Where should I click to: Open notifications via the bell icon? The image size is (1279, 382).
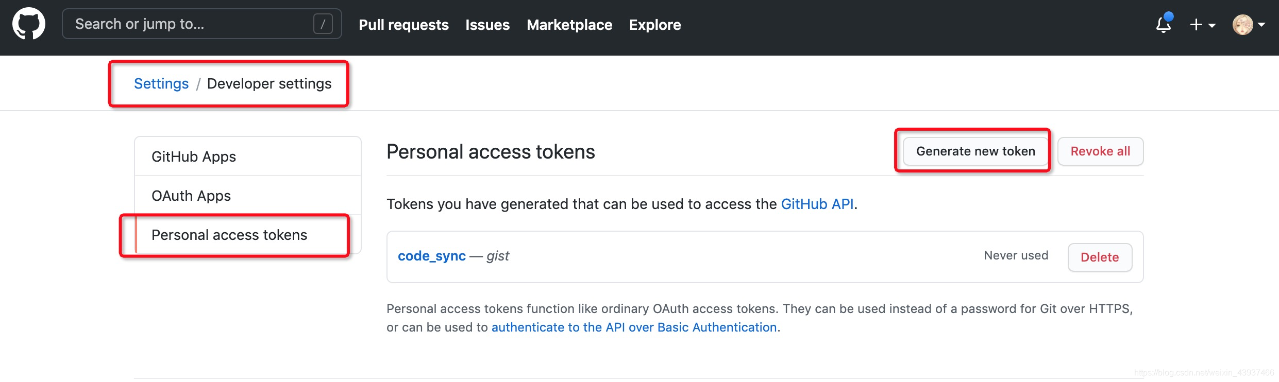1164,24
